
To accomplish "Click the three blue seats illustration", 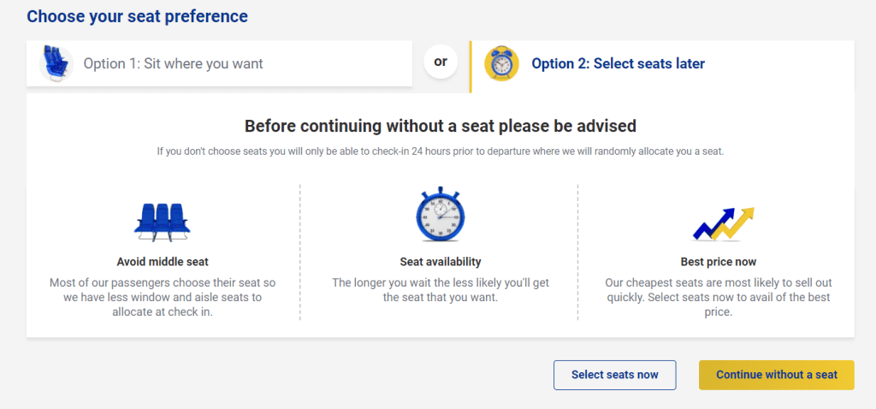I will [x=162, y=222].
